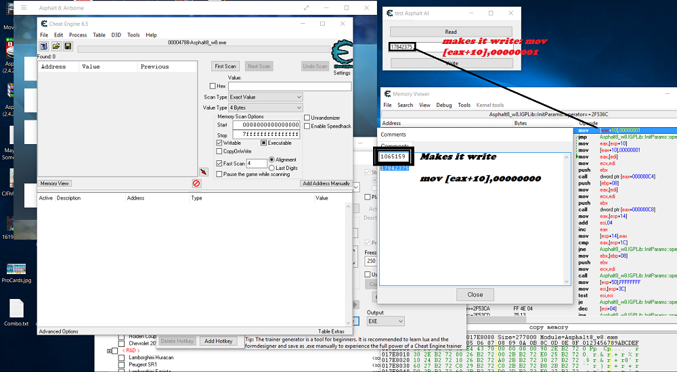The height and width of the screenshot is (372, 677).
Task: Open the Debug menu in Memory Viewer
Action: click(x=444, y=105)
